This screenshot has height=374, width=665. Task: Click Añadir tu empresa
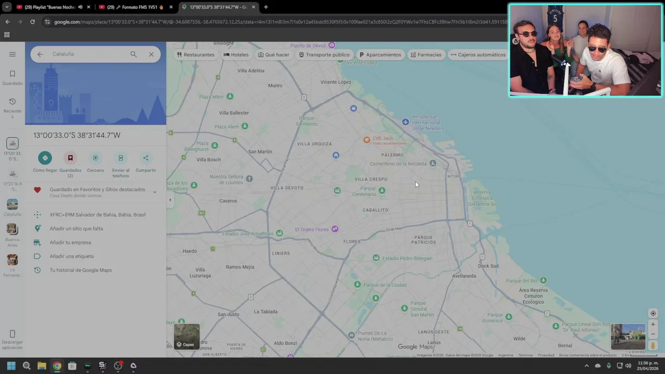(x=70, y=243)
